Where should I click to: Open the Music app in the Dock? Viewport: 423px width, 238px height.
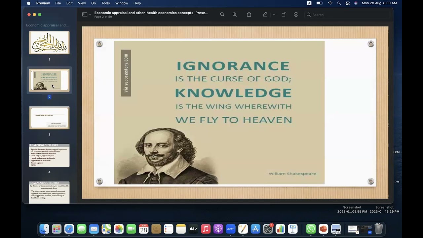click(x=206, y=229)
